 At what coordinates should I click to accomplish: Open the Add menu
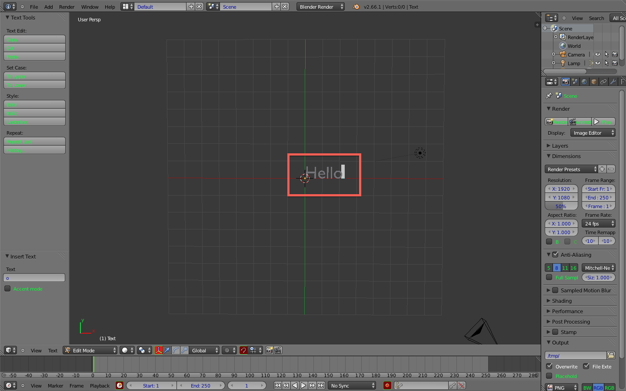pos(48,7)
